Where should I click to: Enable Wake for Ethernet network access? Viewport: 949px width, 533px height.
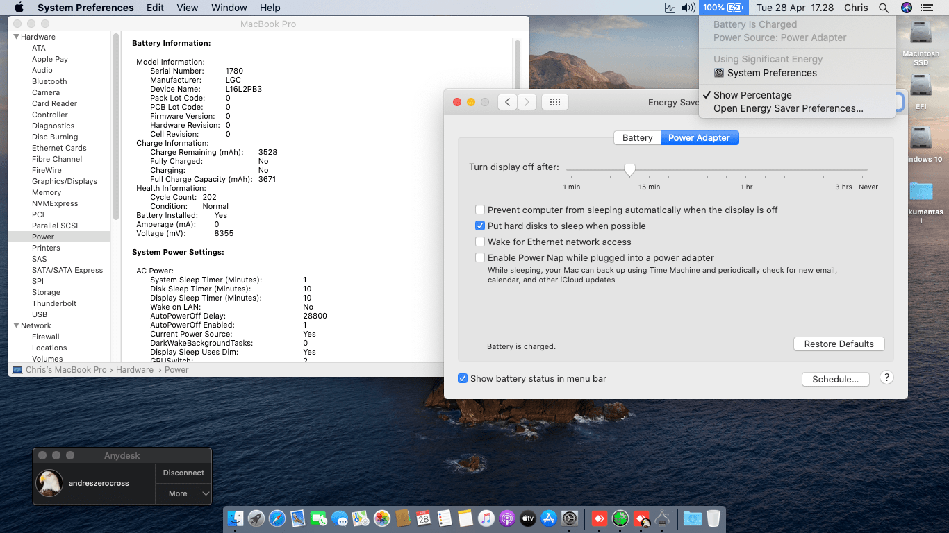480,242
